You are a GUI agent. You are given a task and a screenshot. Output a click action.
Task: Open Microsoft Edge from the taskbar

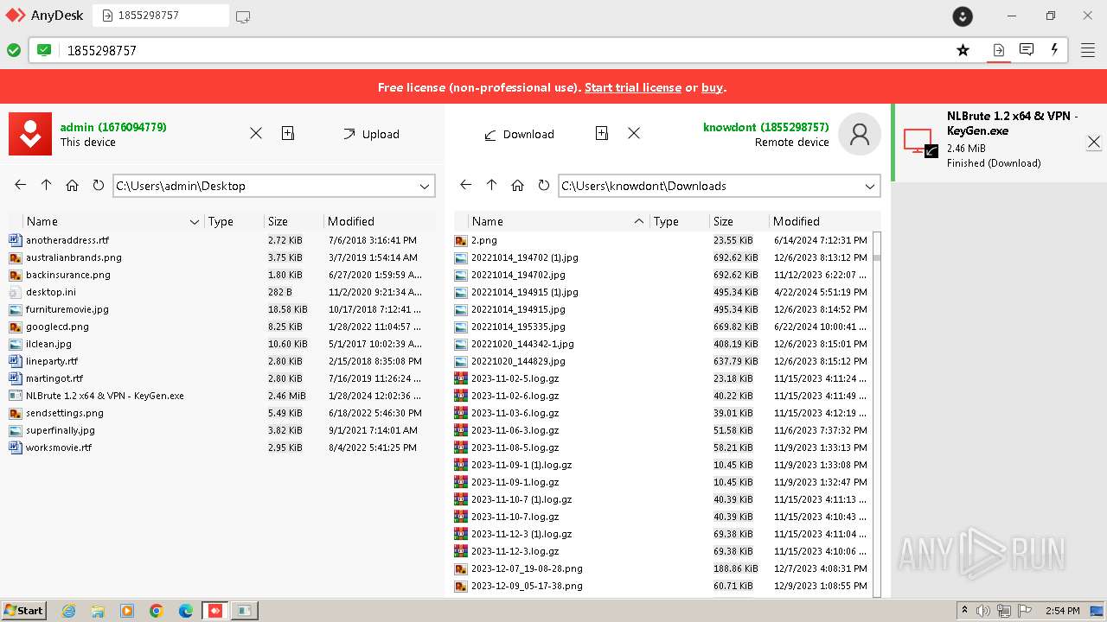tap(186, 611)
